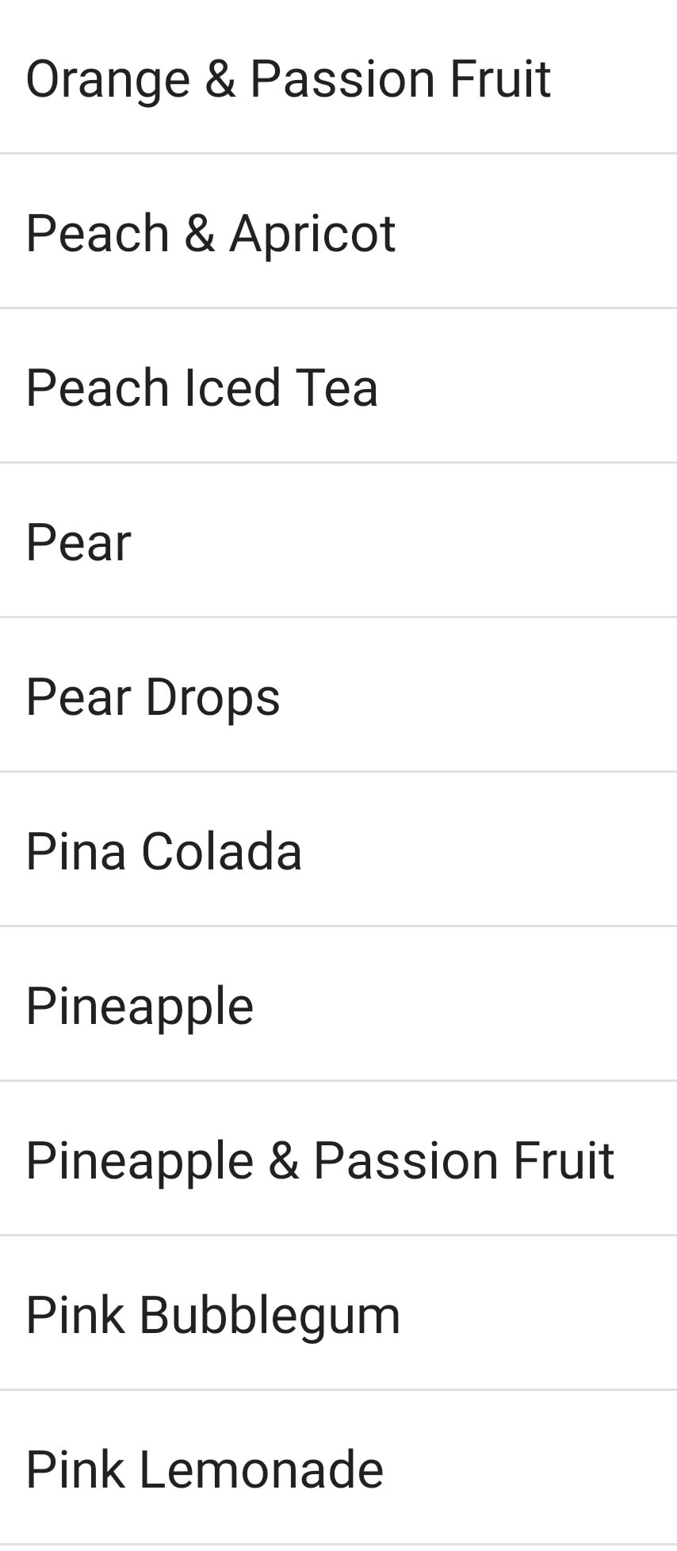677x1551 pixels.
Task: Tap Pineapple & Passion Fruit
Action: 319,1160
